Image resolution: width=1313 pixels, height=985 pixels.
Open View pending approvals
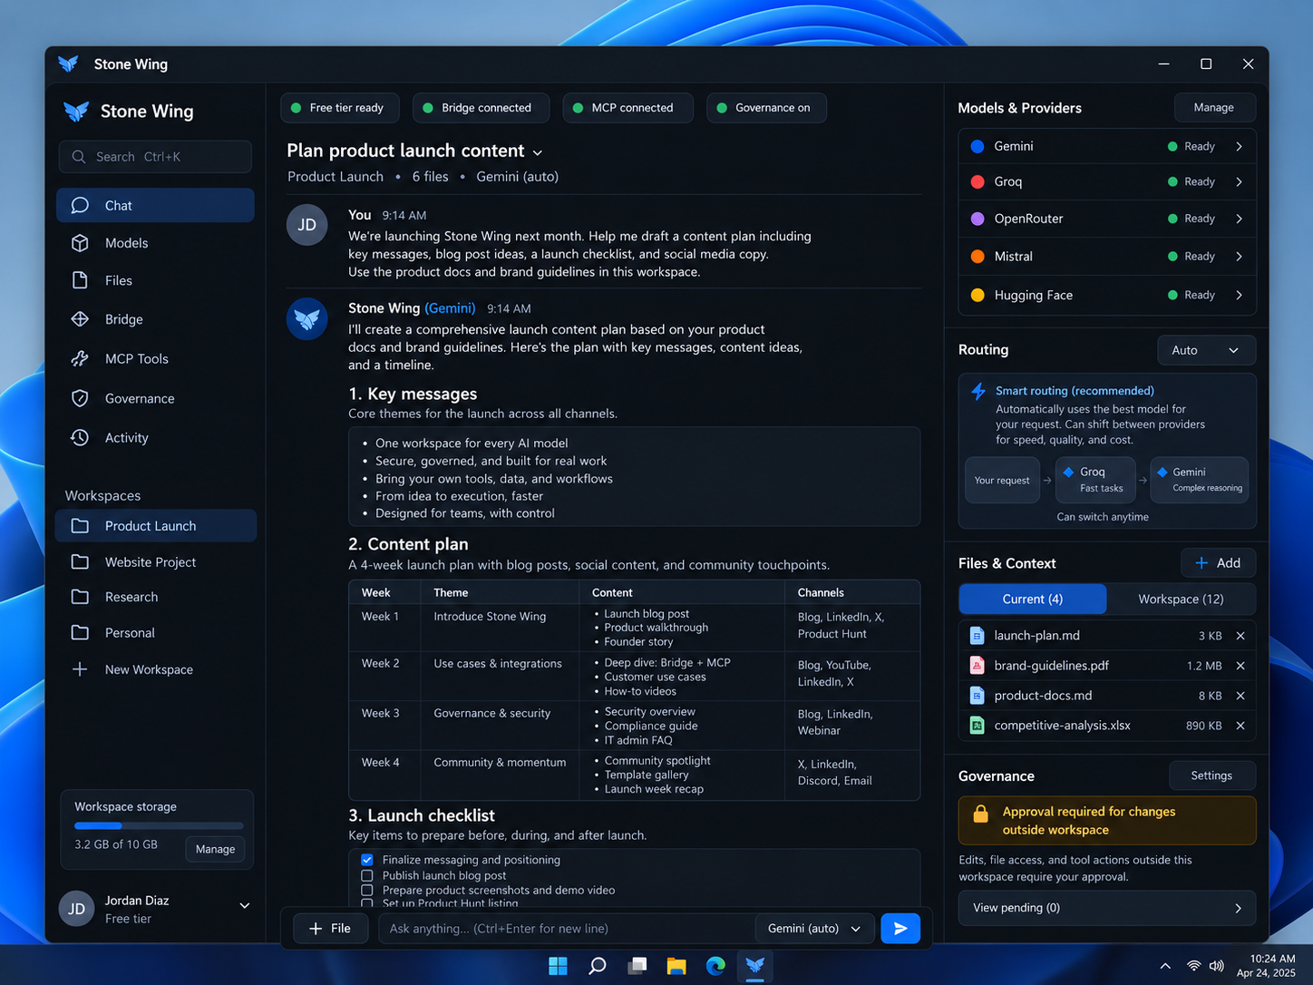1107,908
